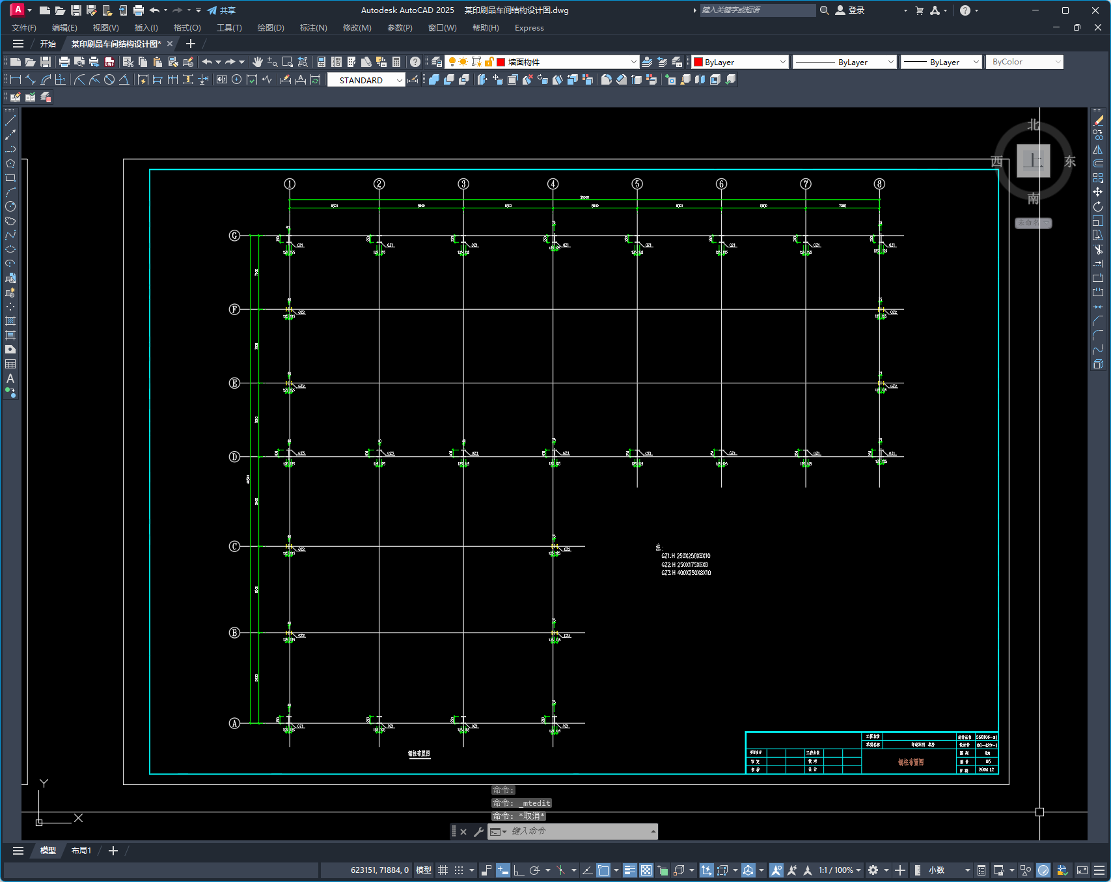
Task: Open the 标注(N) menu
Action: 313,27
